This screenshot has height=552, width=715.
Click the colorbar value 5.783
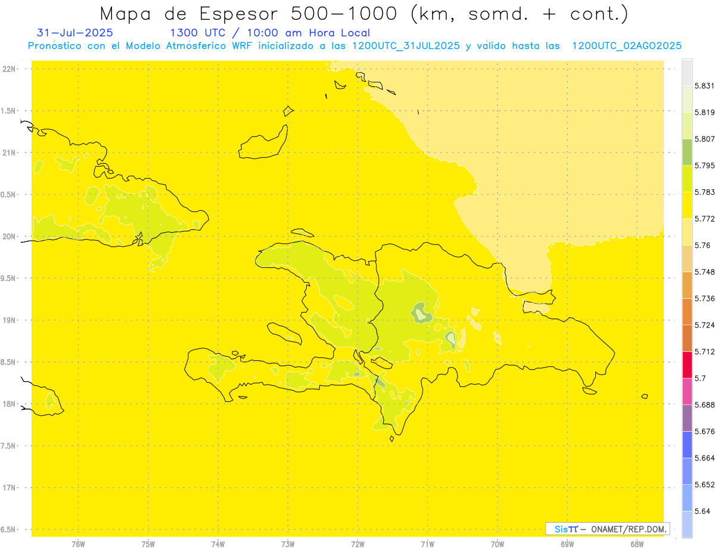point(705,192)
